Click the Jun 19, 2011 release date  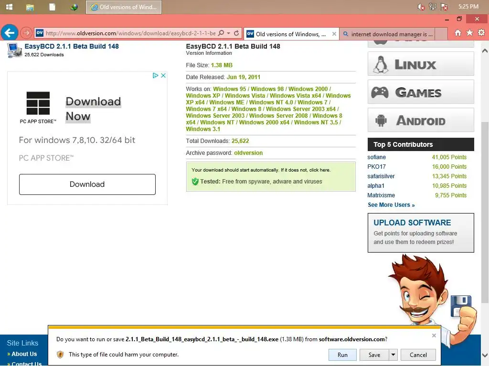point(243,77)
